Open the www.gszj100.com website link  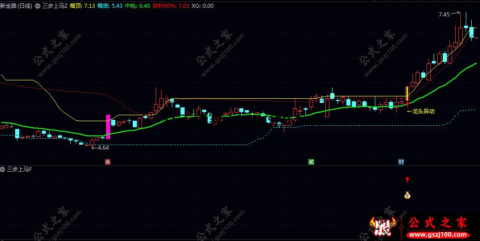[x=438, y=235]
